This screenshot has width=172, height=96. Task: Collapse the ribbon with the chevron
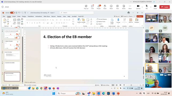pyautogui.click(x=142, y=26)
